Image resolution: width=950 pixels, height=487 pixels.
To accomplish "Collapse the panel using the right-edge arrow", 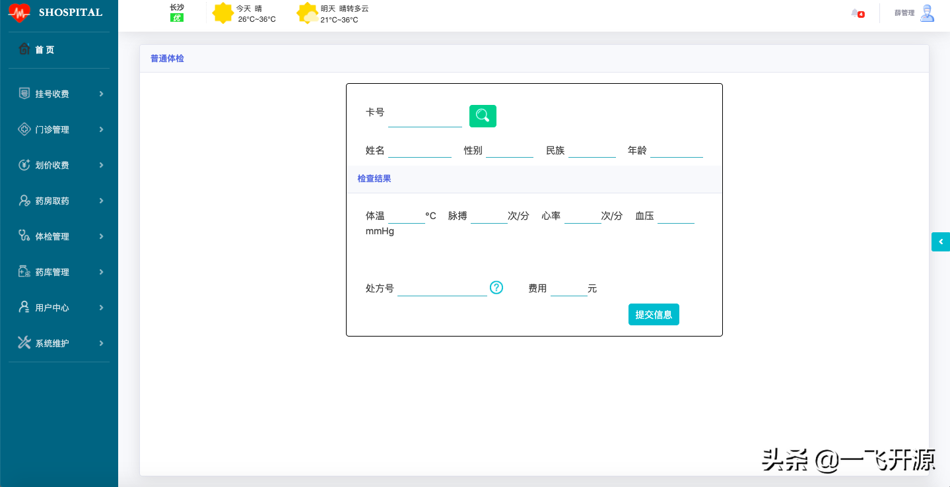I will (x=940, y=242).
